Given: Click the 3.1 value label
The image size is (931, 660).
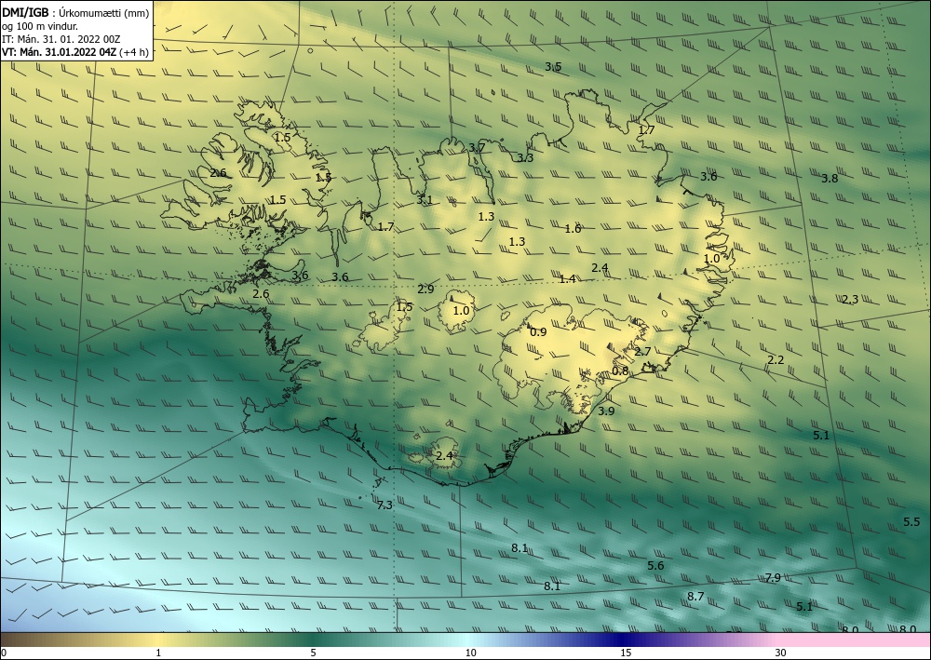Looking at the screenshot, I should pyautogui.click(x=424, y=200).
